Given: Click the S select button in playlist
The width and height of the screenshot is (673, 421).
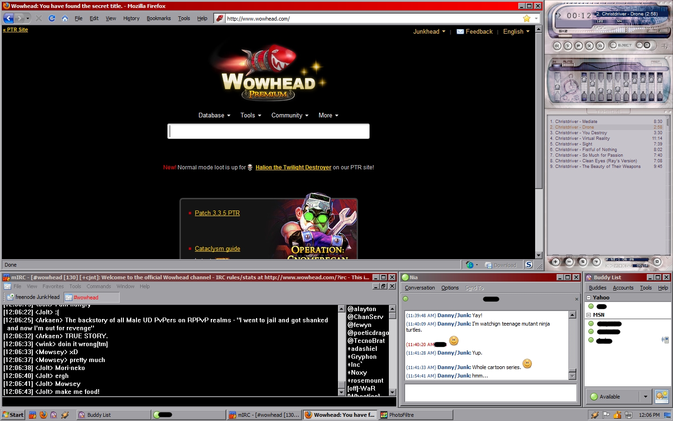Looking at the screenshot, I should tap(582, 262).
